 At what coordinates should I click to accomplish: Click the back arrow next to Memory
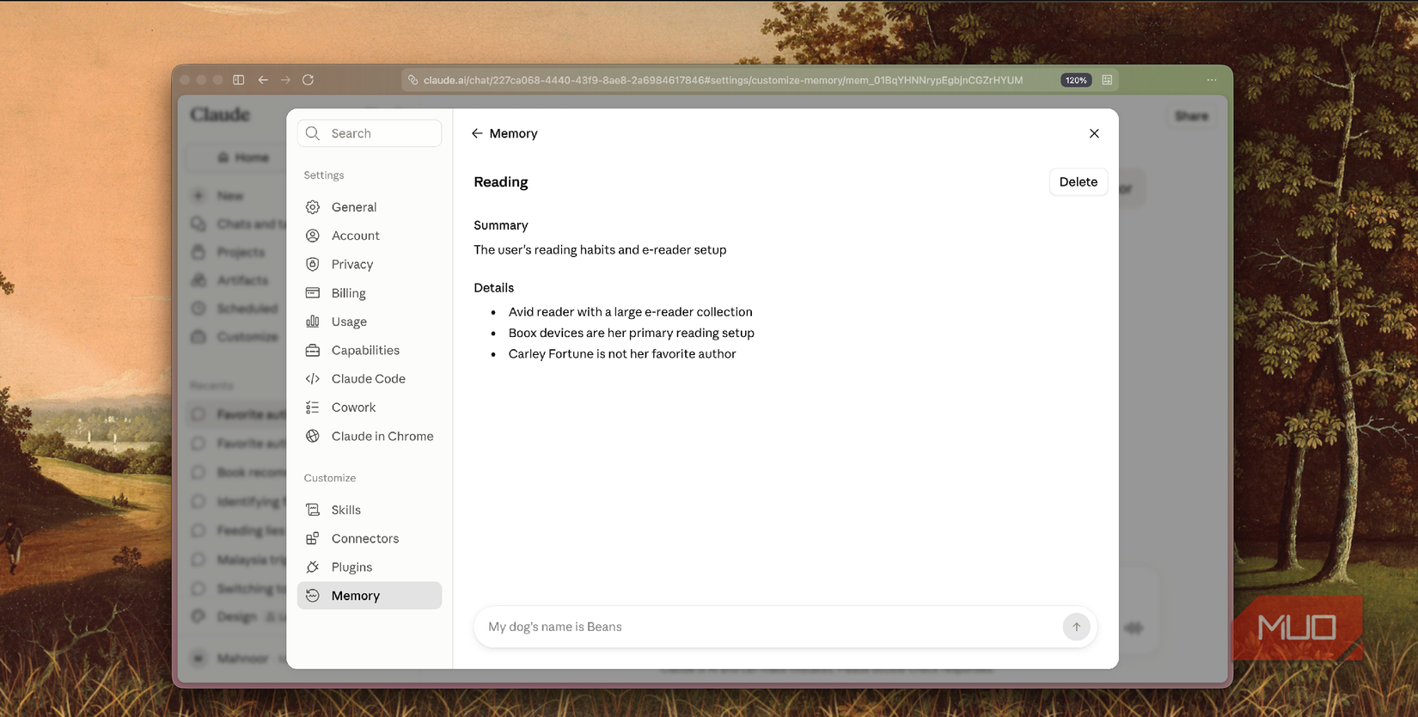[477, 133]
